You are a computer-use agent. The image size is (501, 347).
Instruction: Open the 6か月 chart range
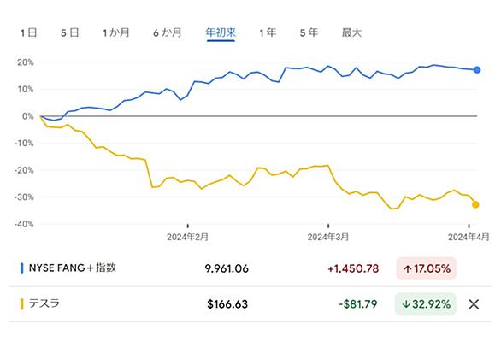point(168,32)
